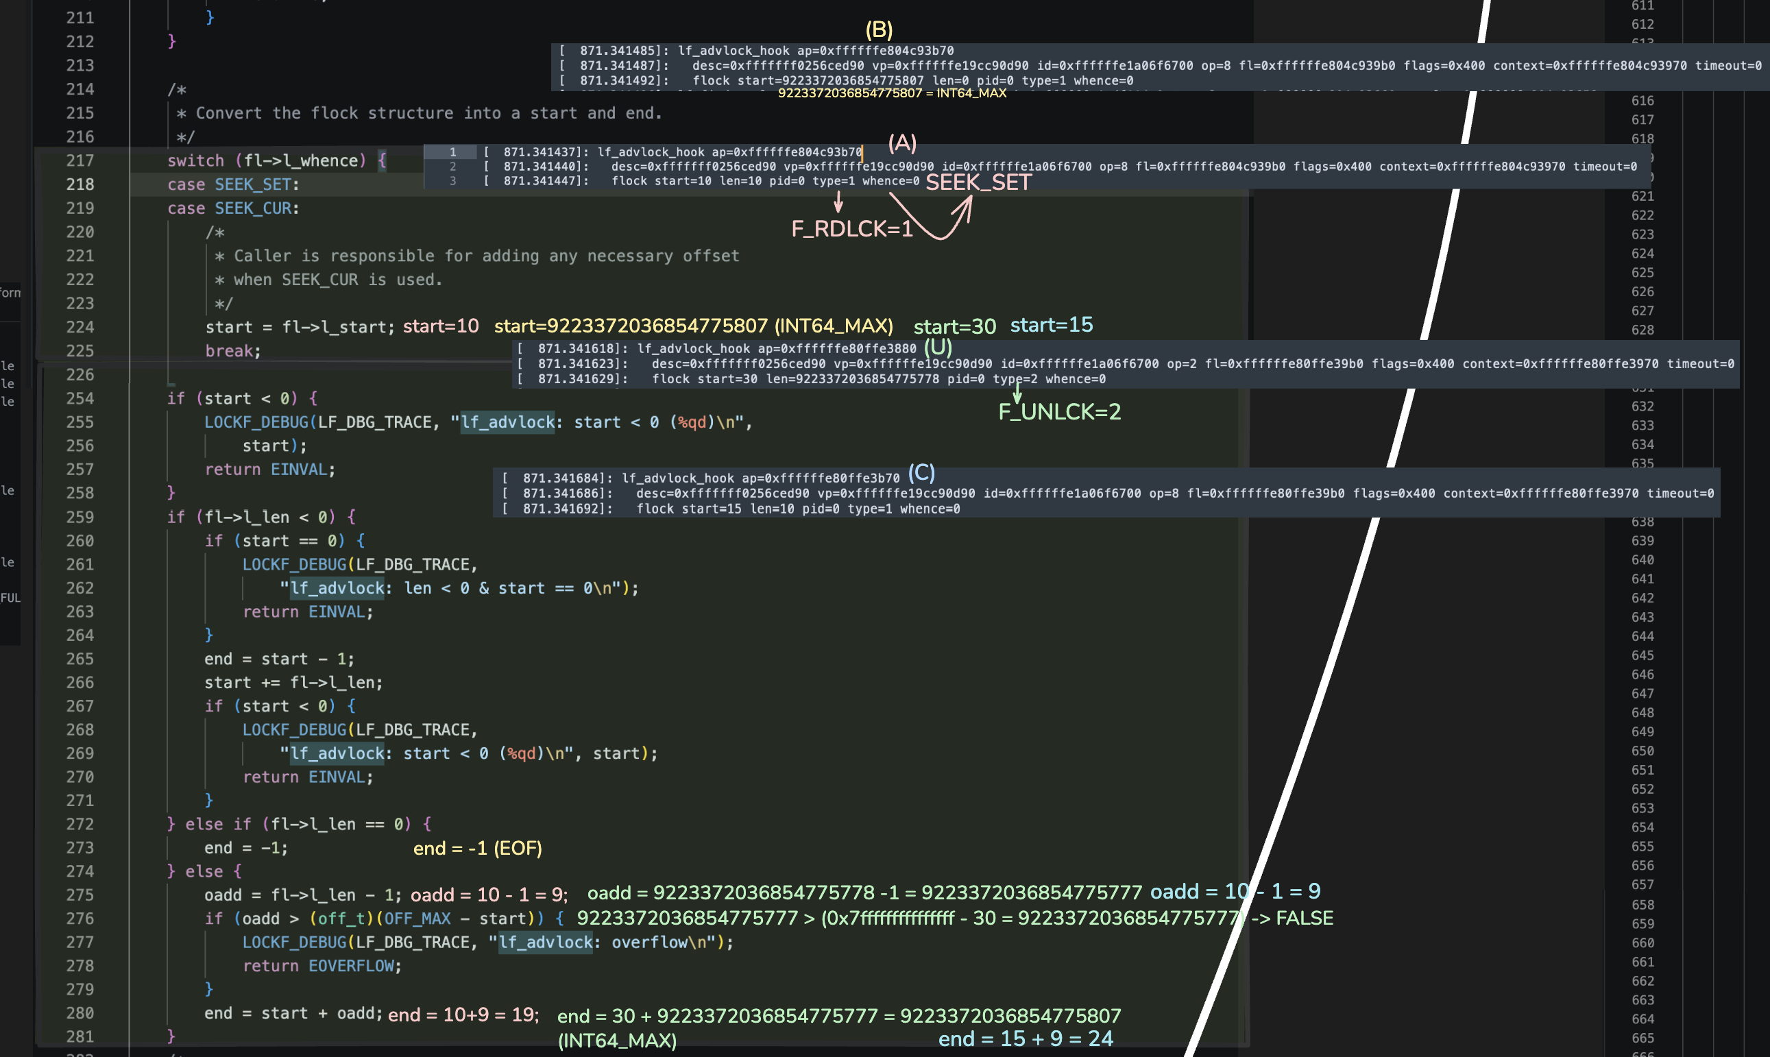Click log line 'flock start=10 len=10 pid=0 type=1'
Image resolution: width=1770 pixels, height=1057 pixels.
(x=701, y=181)
